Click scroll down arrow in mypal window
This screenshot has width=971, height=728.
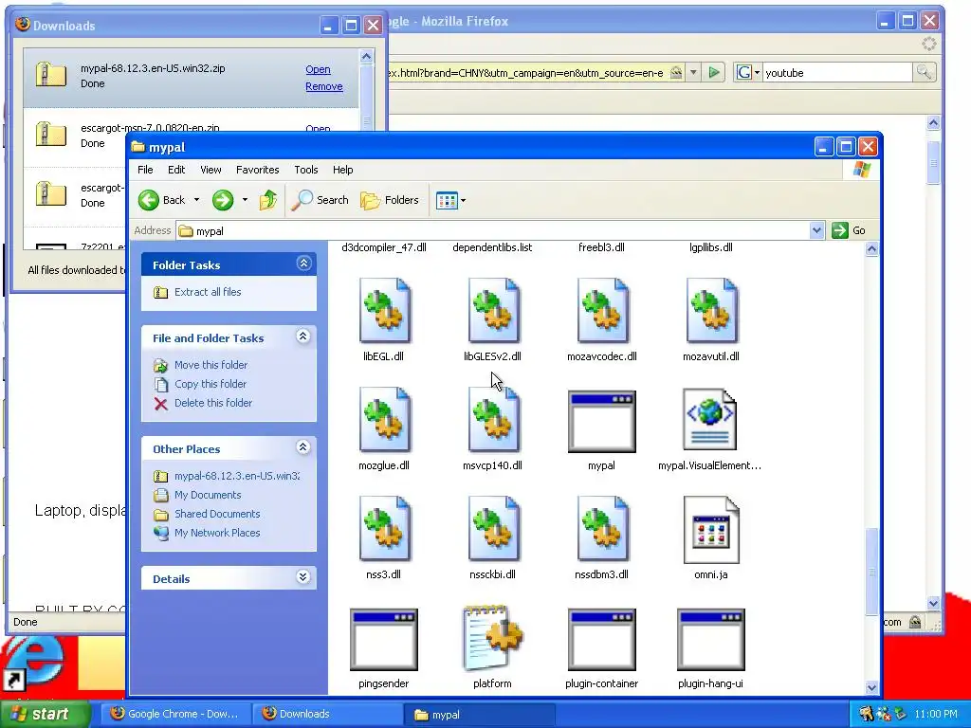click(871, 687)
